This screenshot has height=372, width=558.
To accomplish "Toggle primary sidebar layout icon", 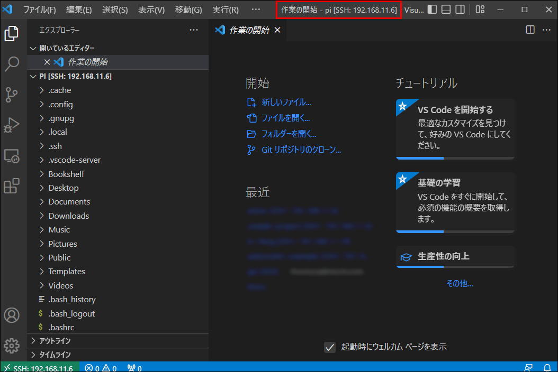I will (x=432, y=9).
